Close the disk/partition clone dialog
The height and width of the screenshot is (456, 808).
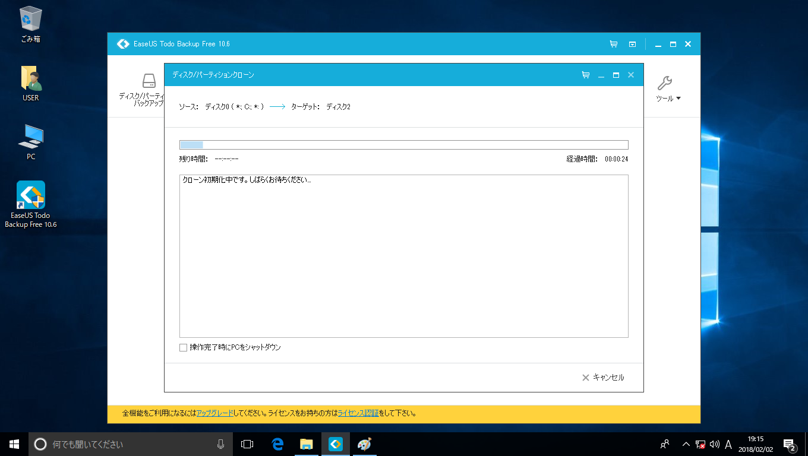pyautogui.click(x=631, y=75)
